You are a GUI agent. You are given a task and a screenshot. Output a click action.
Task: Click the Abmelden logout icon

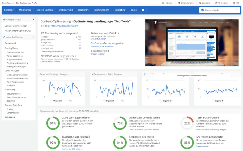[216, 3]
